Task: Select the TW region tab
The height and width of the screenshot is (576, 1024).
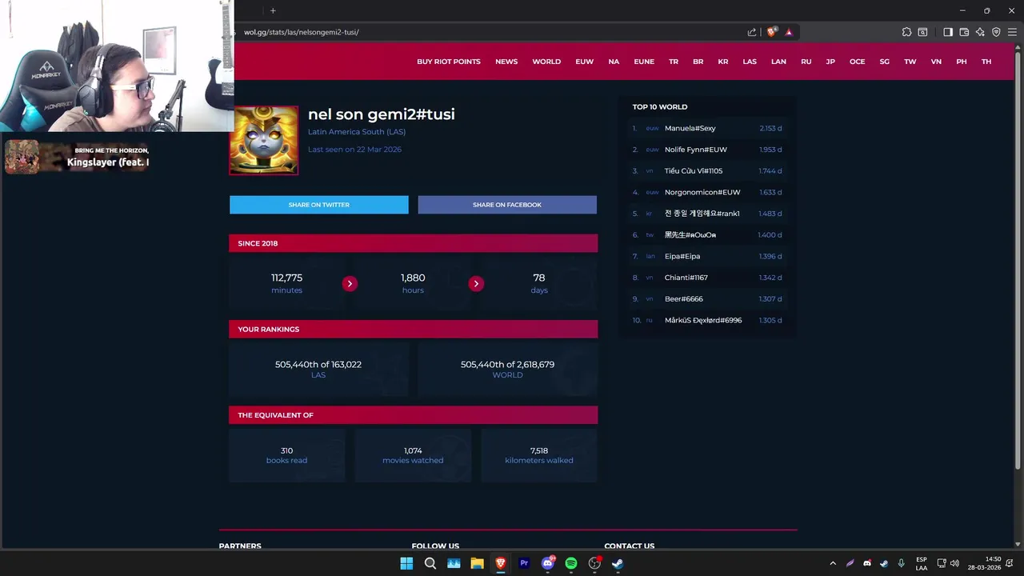Action: pos(910,62)
